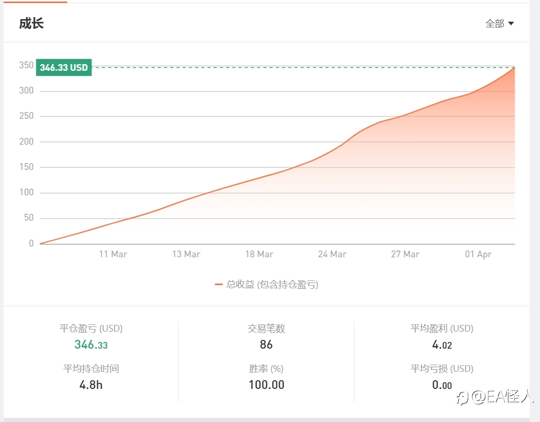Click the 平仓盈亏 (USD) label
This screenshot has width=540, height=422.
tap(91, 329)
